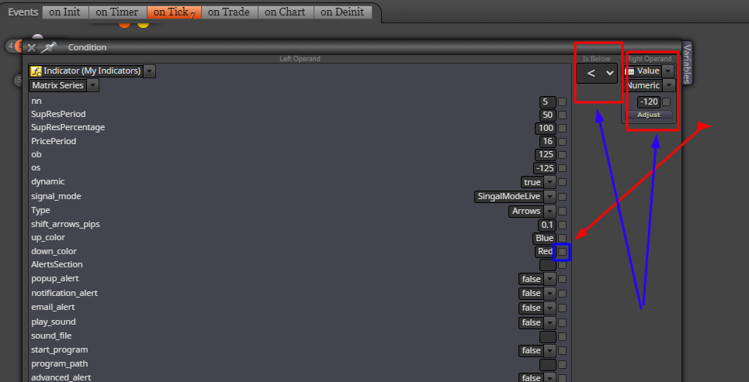Toggle the os parameter checkbox
Viewport: 749px width, 382px height.
click(x=562, y=168)
